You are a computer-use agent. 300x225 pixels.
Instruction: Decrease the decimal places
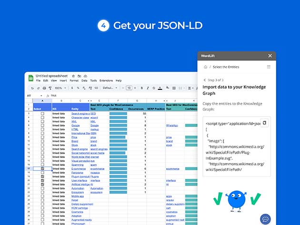[x=84, y=88]
